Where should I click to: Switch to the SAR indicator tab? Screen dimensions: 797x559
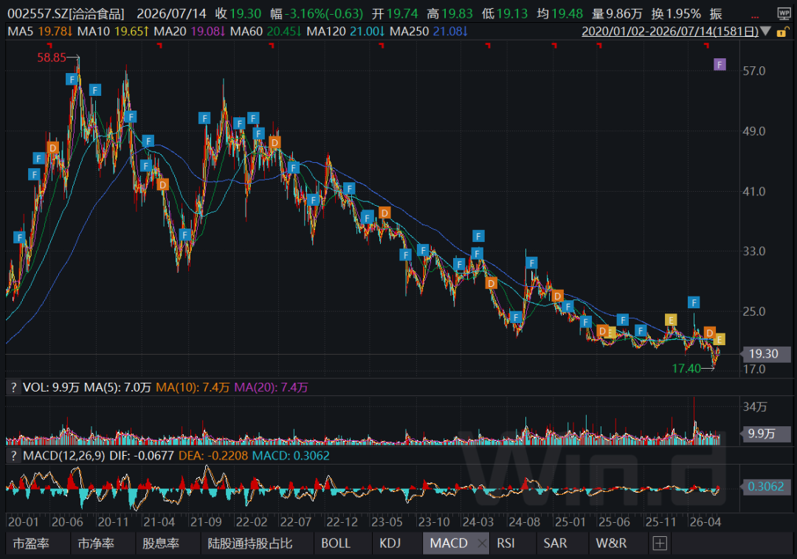click(x=555, y=544)
